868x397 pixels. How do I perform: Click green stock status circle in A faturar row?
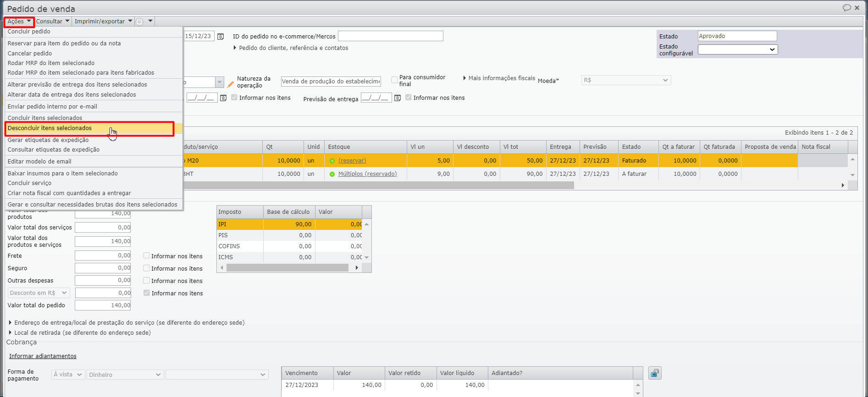point(332,174)
